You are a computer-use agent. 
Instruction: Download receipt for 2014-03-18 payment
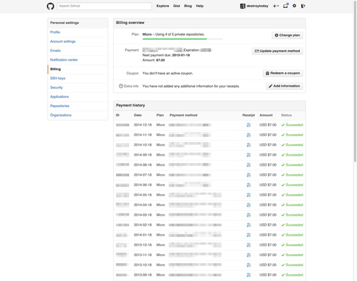click(249, 215)
